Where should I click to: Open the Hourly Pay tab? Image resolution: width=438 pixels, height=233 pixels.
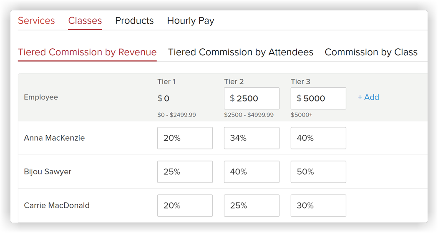coord(191,21)
